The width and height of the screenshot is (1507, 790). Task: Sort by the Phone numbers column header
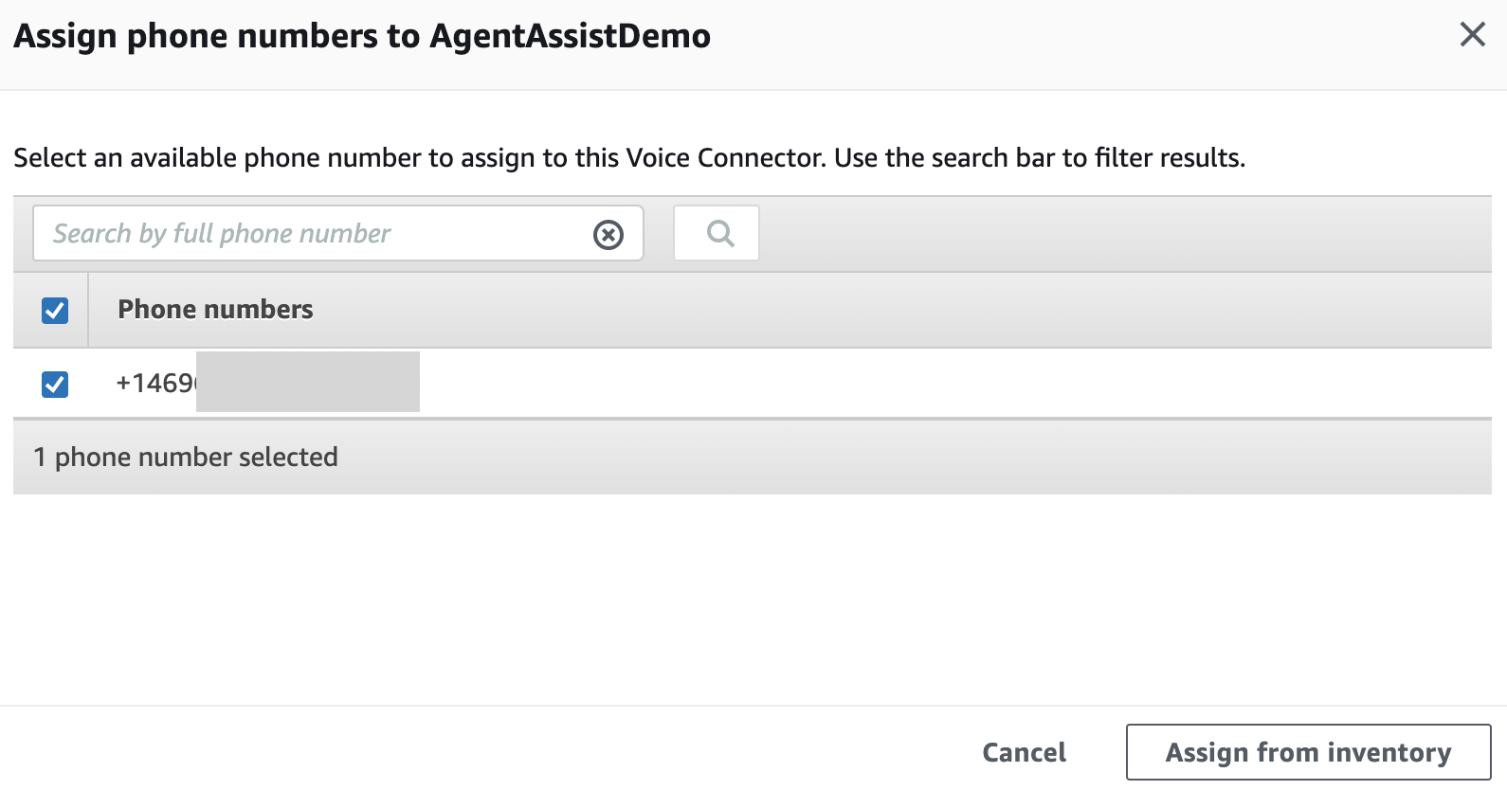pyautogui.click(x=215, y=310)
